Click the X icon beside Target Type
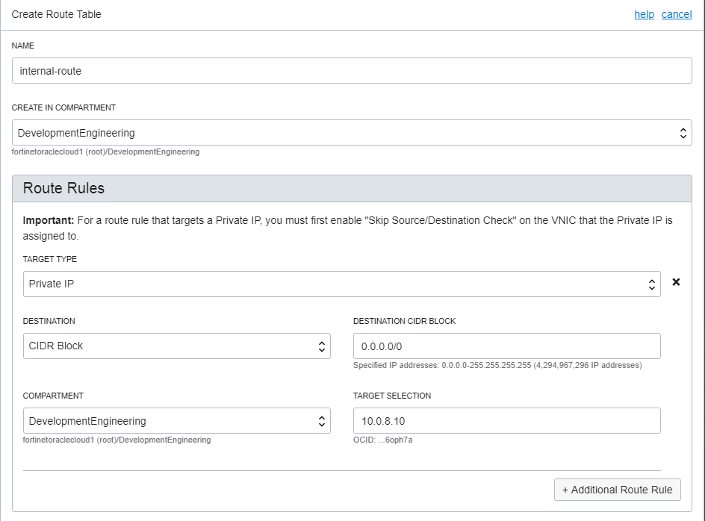This screenshot has height=521, width=705. click(676, 283)
